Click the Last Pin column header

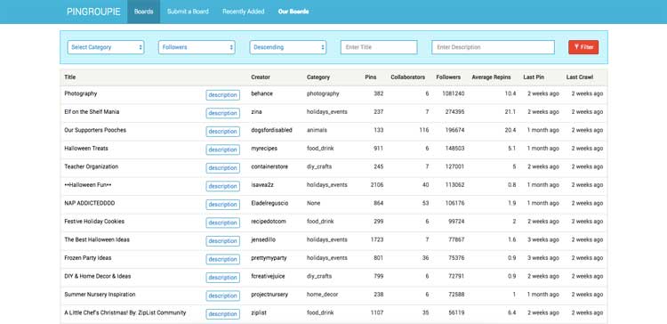pos(534,77)
